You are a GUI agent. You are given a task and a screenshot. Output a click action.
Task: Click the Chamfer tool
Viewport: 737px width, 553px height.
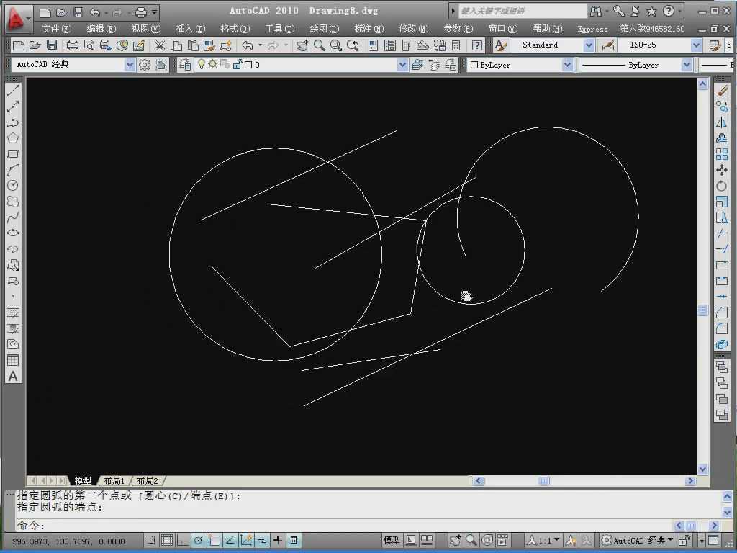click(x=722, y=313)
